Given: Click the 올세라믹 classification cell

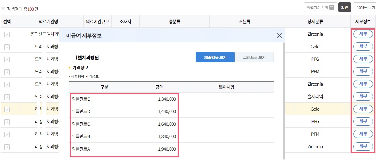Looking at the screenshot, I should tap(315, 96).
